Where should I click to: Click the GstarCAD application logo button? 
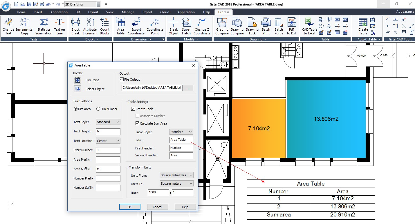[6, 6]
